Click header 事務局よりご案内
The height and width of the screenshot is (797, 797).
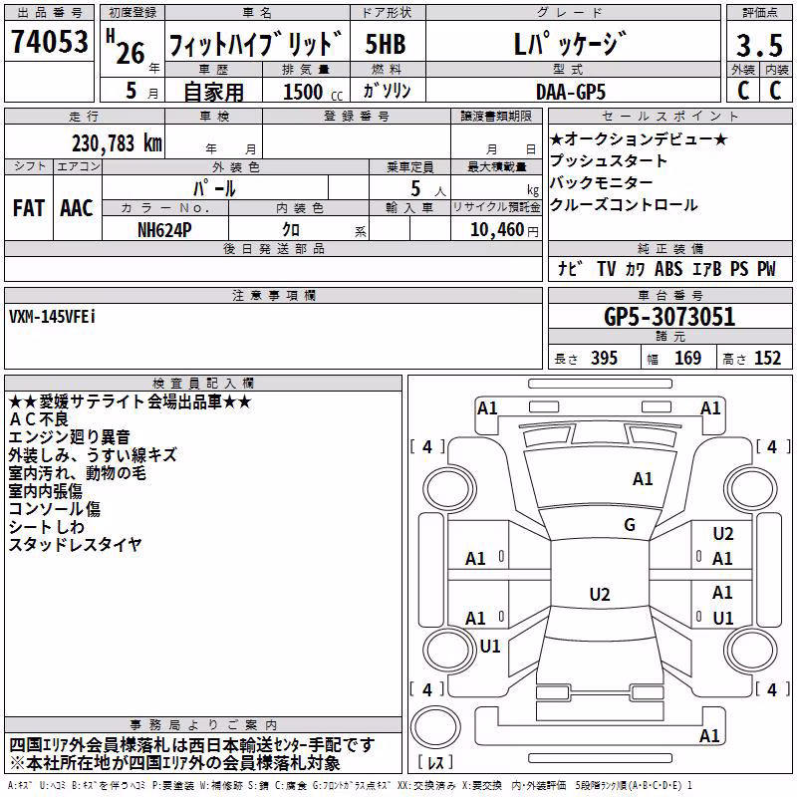(203, 725)
